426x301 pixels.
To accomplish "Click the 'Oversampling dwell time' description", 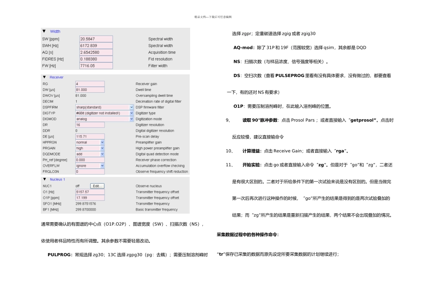I will 154,95.
